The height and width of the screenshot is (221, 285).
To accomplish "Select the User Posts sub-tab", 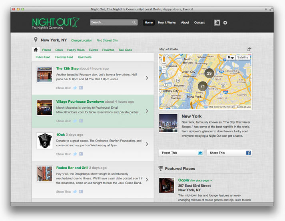I will (85, 57).
